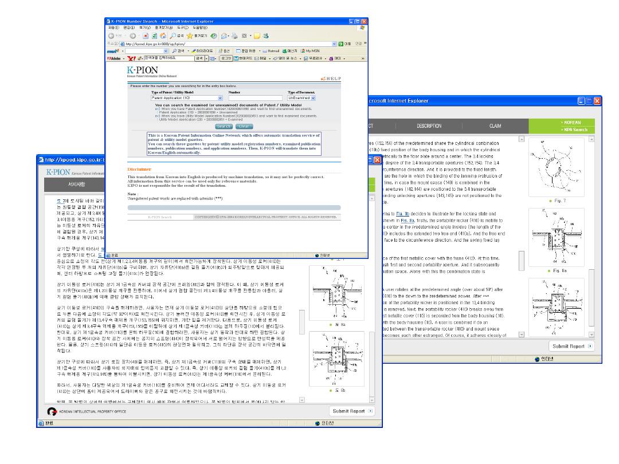Viewport: 619px width, 464px height.
Task: Open the File menu (파일)
Action: pos(113,27)
